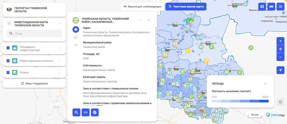Close the Тюменская область object card
Screen dimensions: 287x124
click(148, 20)
